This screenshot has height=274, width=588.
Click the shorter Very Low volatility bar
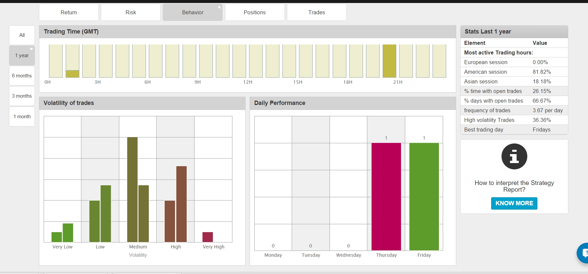tap(57, 237)
